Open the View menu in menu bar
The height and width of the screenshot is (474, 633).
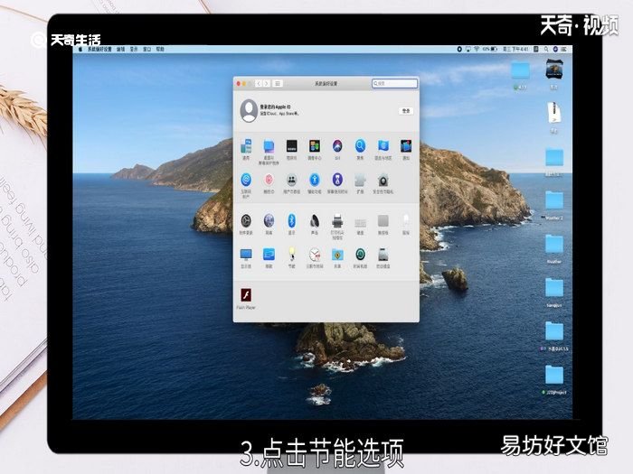[134, 49]
